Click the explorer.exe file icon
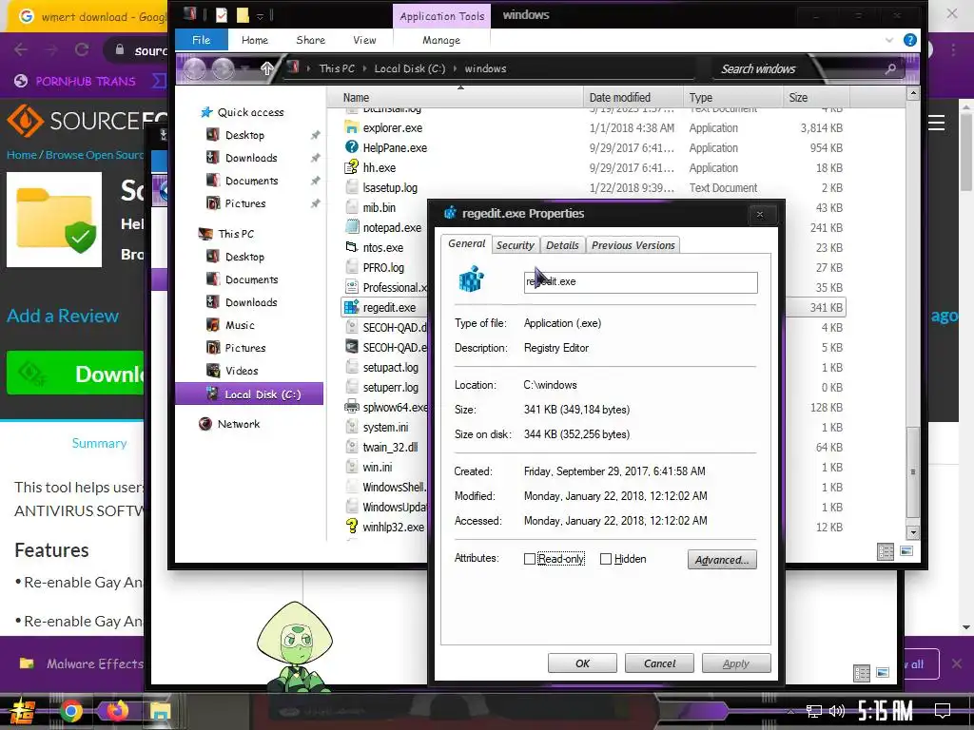This screenshot has height=730, width=974. 352,128
